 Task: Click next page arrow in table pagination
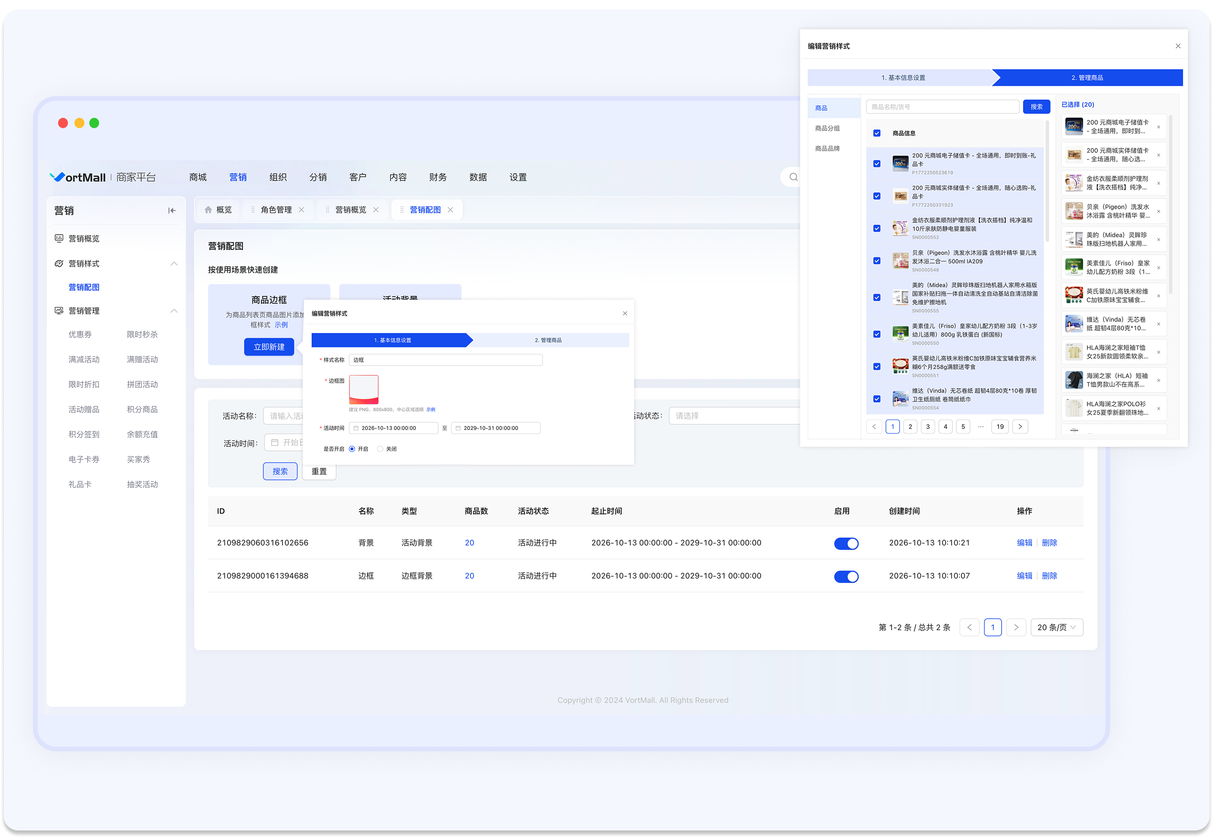pyautogui.click(x=1016, y=627)
